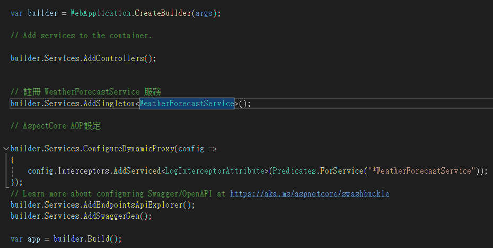This screenshot has width=493, height=248.
Task: Click the LogInterceptorAttribute type name
Action: pyautogui.click(x=215, y=171)
